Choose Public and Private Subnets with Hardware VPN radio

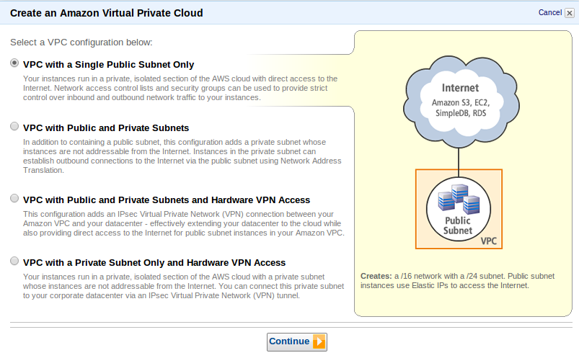14,199
